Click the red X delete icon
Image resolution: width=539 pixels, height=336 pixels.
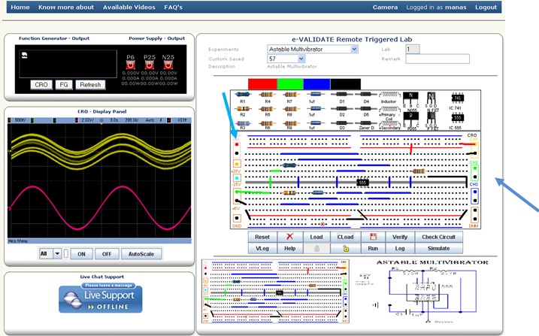289,236
